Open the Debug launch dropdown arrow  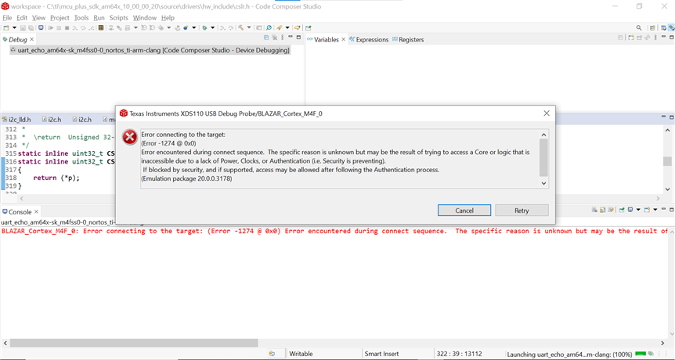[213, 27]
